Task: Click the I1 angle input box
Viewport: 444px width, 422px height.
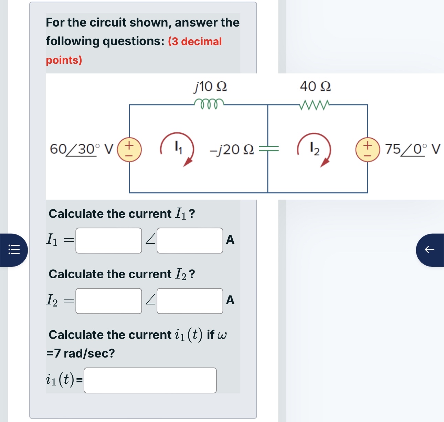Action: coord(189,241)
